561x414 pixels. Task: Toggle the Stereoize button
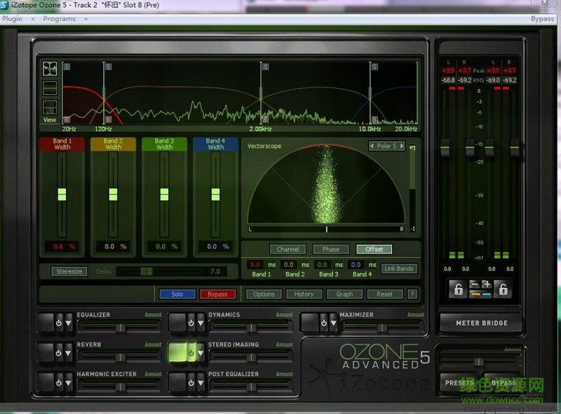pos(69,271)
